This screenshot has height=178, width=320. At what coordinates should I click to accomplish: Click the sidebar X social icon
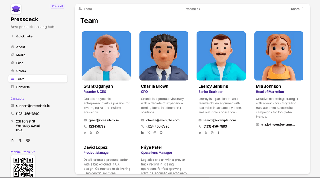(20, 140)
